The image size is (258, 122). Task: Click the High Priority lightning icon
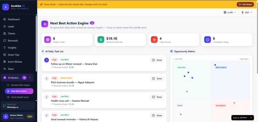pos(154,39)
